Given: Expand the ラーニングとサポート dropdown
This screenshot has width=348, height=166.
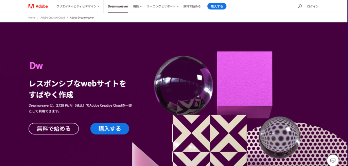Looking at the screenshot, I should [163, 6].
